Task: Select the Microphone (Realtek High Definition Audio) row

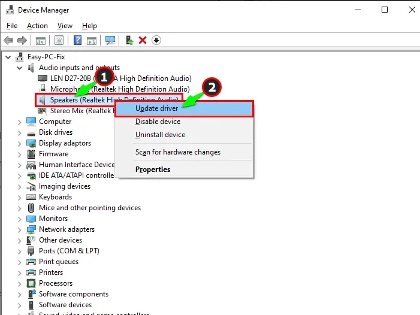Action: point(114,89)
